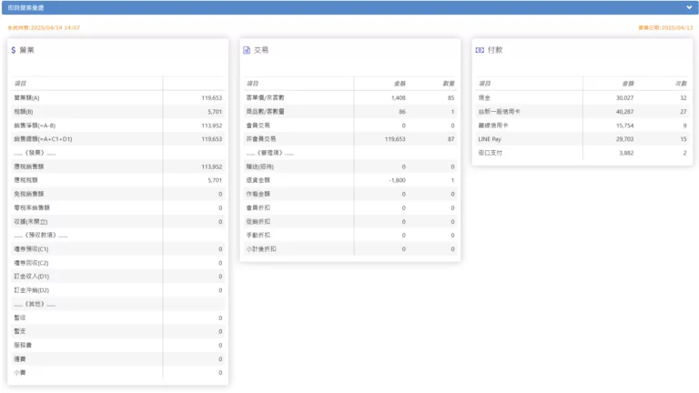
Task: Click the 收據(未開立) row label
Action: [31, 221]
